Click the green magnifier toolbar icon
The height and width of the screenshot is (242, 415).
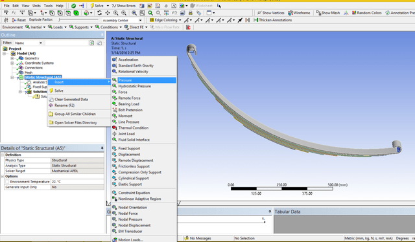tap(150, 13)
